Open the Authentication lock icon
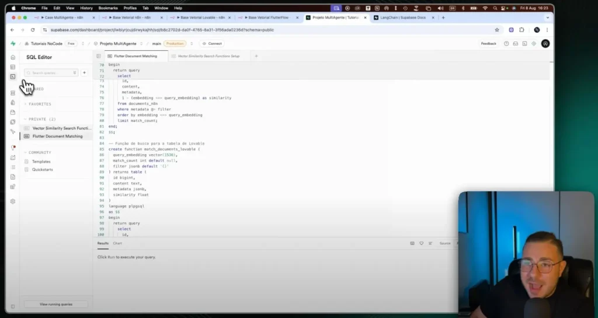Screen dimensions: 598x318 coord(13,103)
